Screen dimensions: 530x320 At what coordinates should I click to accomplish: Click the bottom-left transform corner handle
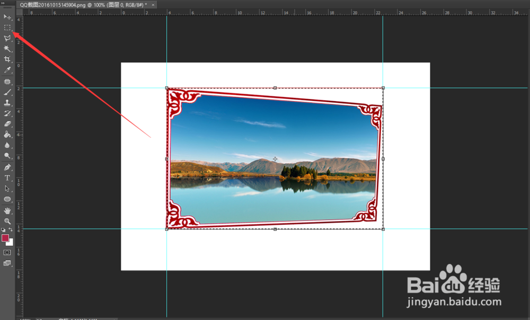tap(166, 229)
